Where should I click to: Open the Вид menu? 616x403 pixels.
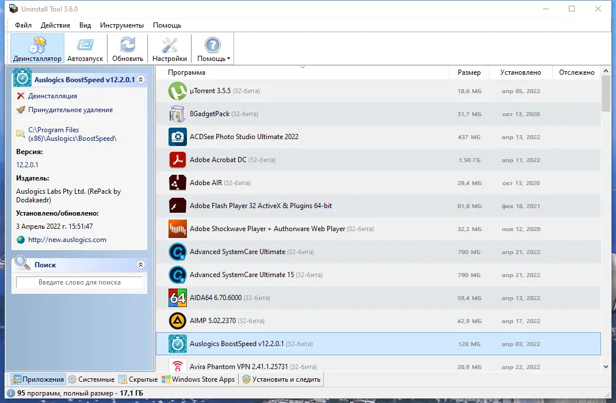coord(85,25)
